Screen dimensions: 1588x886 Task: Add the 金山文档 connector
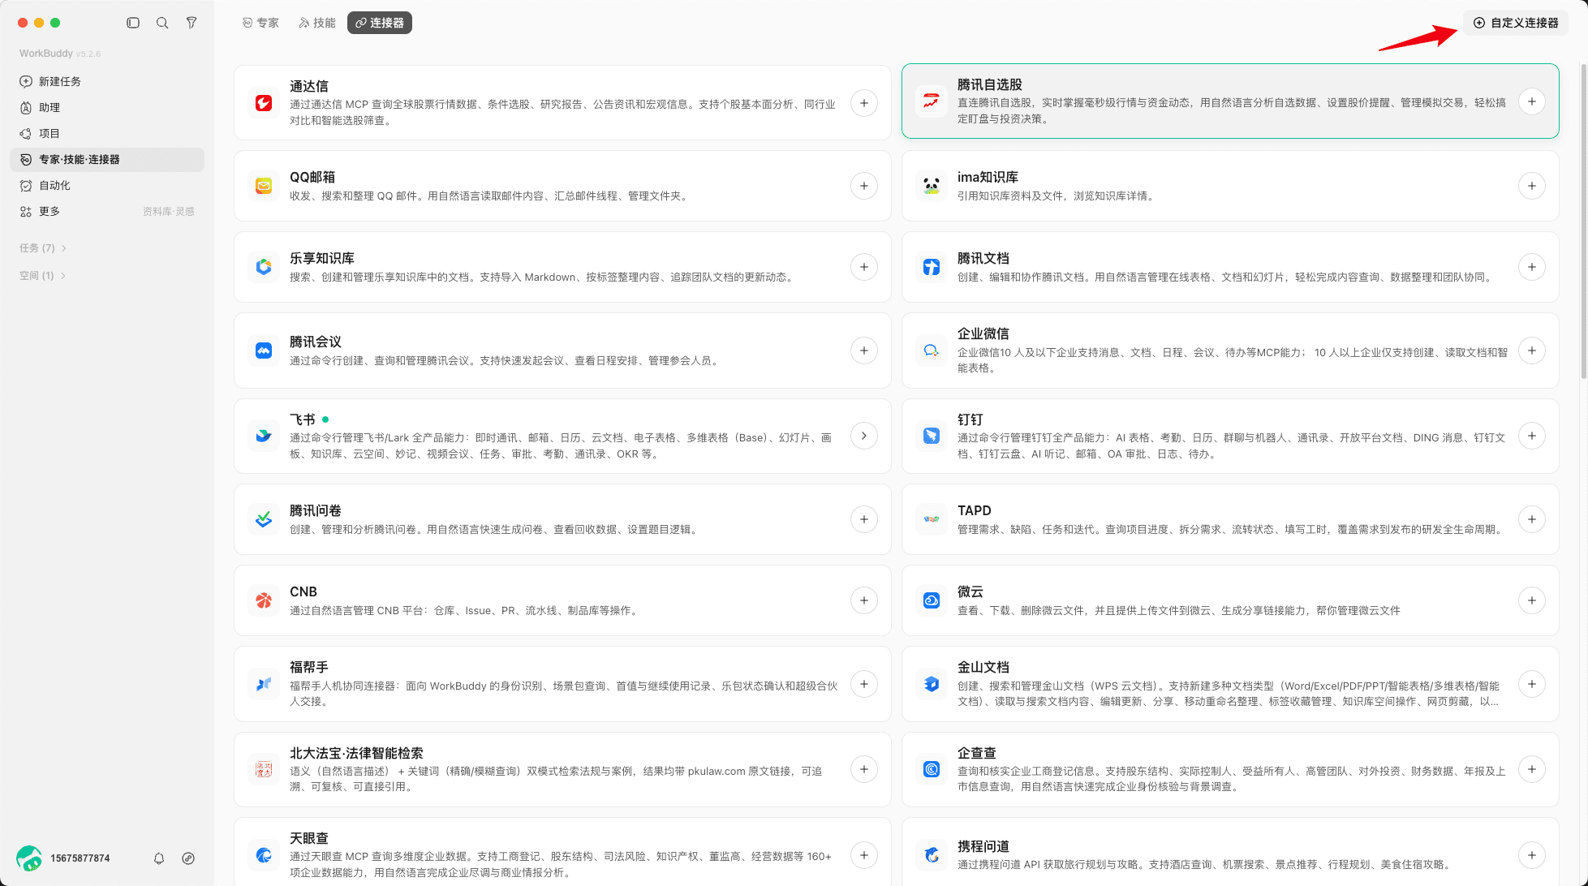pyautogui.click(x=1532, y=684)
